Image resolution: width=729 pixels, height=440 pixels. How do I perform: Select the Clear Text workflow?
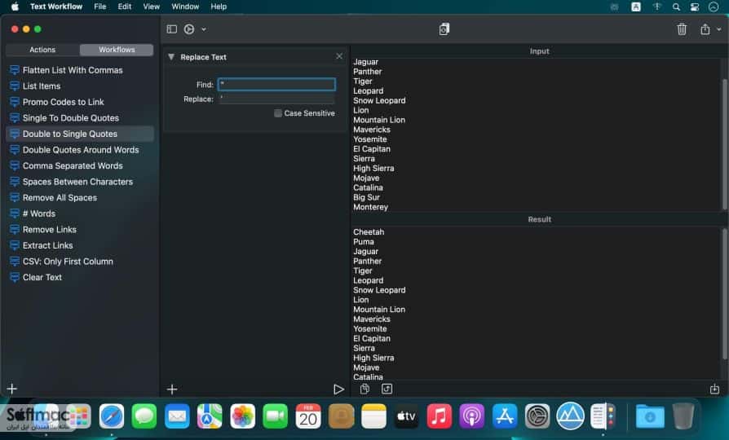pos(79,277)
